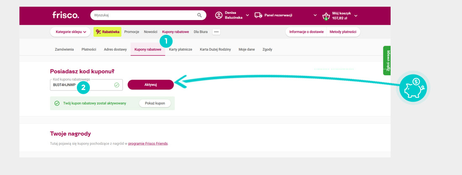Screen dimensions: 462x175
Task: Expand the Mój koszyk chevron
Action: point(356,16)
